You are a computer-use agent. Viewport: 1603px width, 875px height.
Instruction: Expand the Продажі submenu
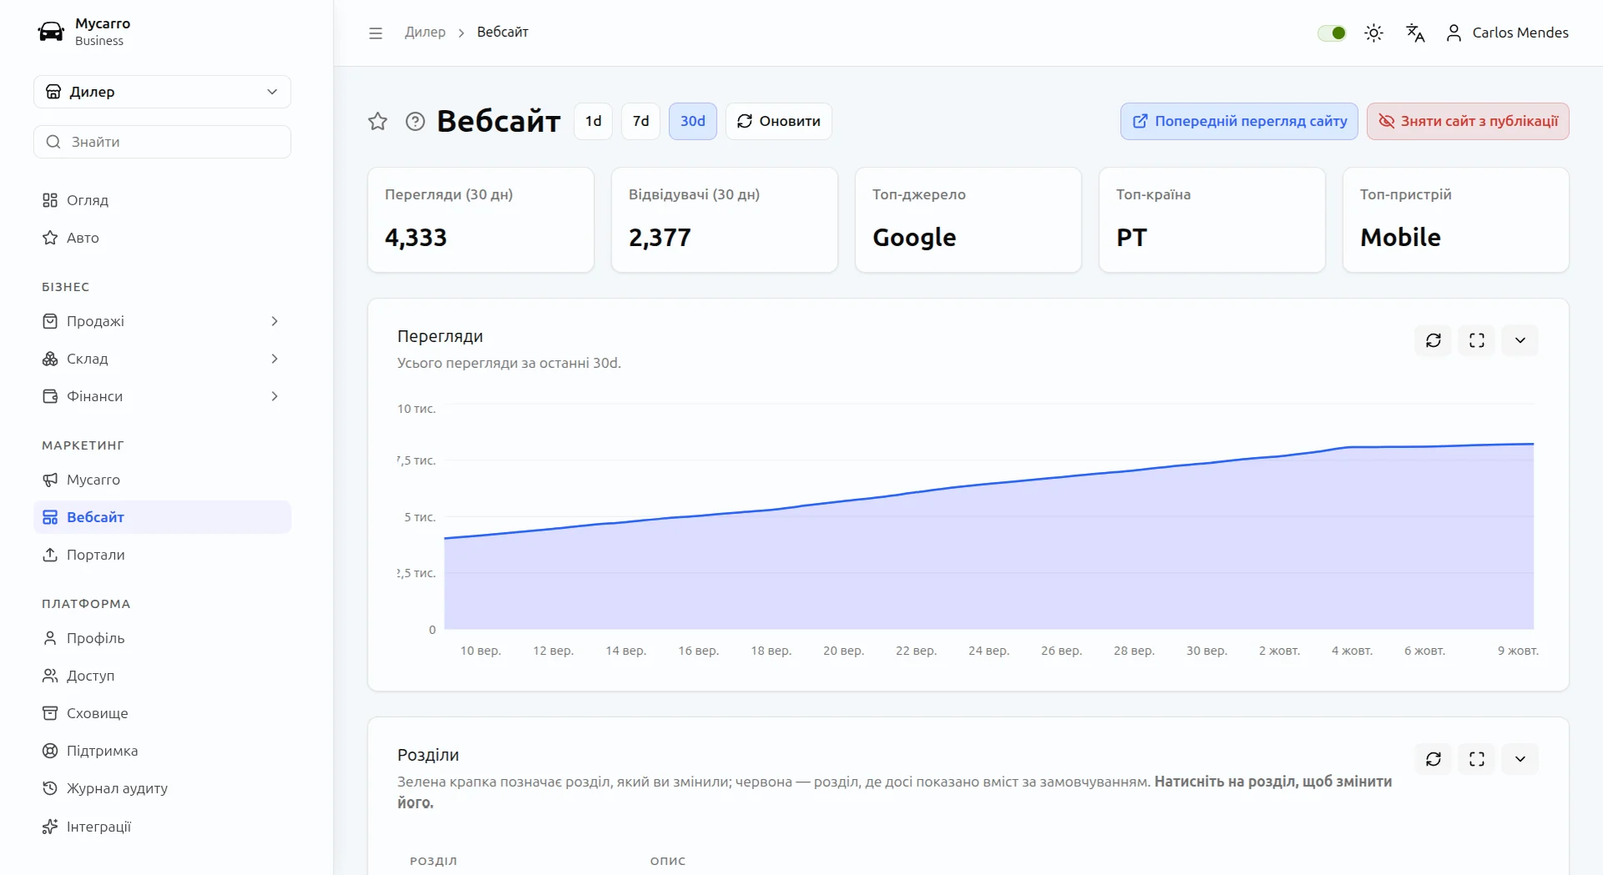click(x=163, y=321)
